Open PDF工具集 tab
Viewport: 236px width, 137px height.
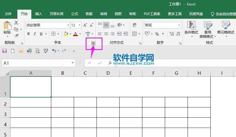152,14
